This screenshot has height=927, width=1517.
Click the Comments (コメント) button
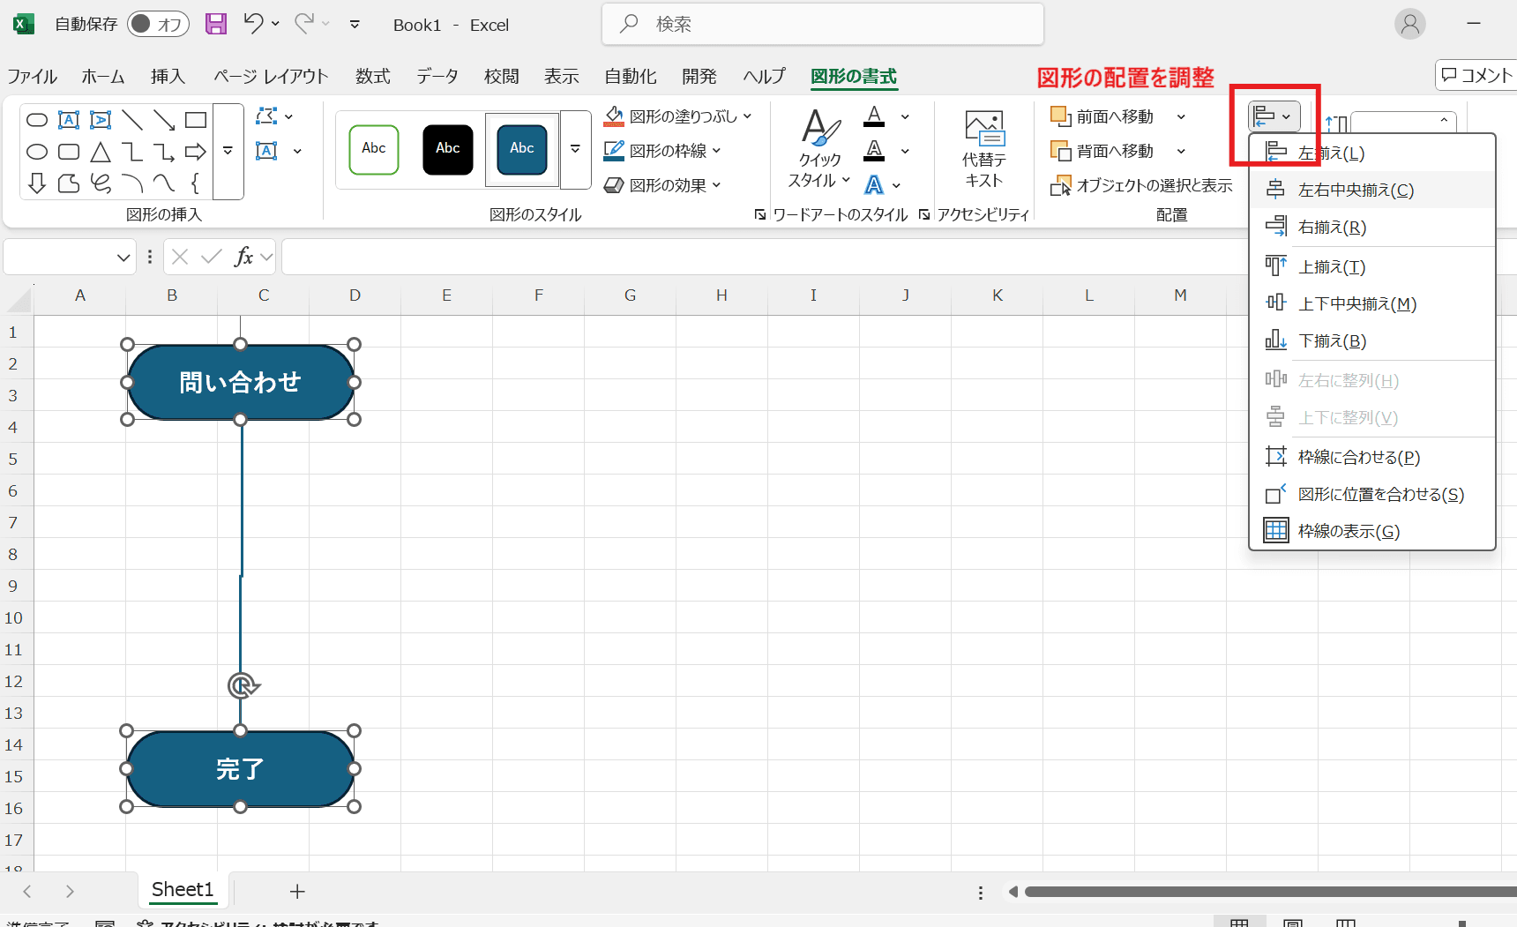(1477, 76)
